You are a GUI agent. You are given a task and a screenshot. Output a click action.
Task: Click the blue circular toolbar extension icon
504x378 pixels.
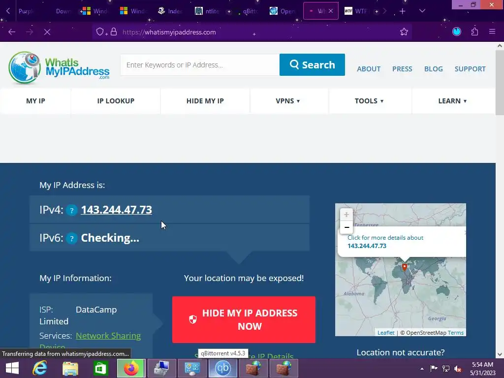click(456, 31)
